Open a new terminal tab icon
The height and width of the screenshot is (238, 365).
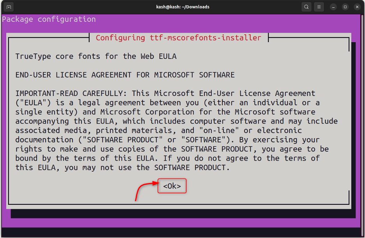click(9, 7)
